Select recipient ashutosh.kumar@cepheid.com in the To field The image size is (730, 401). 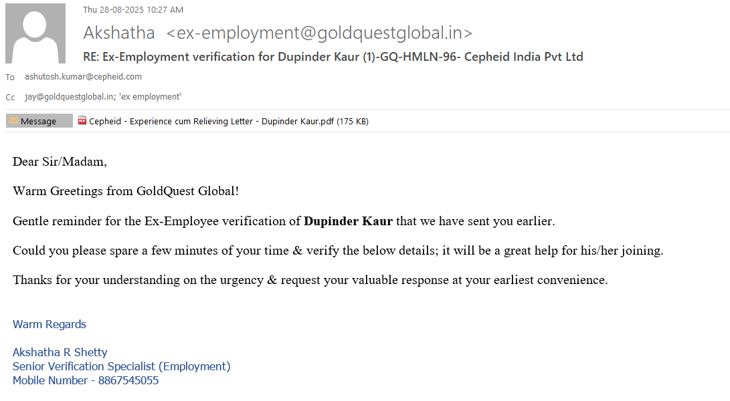pyautogui.click(x=83, y=77)
